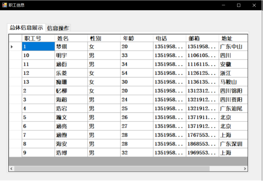
Task: Select the age cell 34
Action: (x=137, y=64)
